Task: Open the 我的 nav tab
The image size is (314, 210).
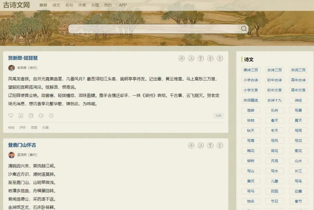Action: pos(108,5)
